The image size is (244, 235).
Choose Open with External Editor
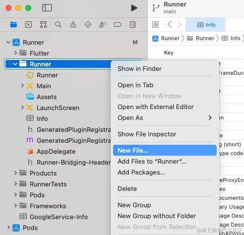(x=165, y=107)
